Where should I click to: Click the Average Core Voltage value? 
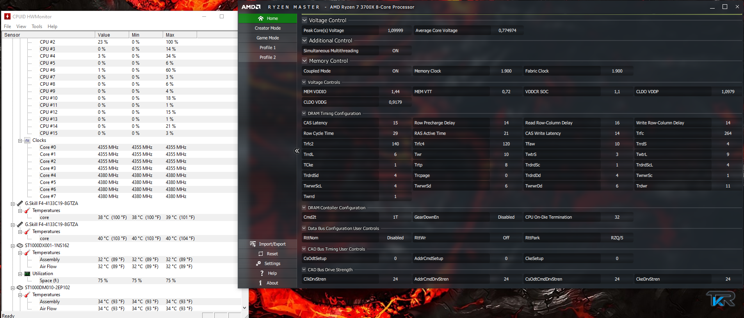click(x=507, y=30)
